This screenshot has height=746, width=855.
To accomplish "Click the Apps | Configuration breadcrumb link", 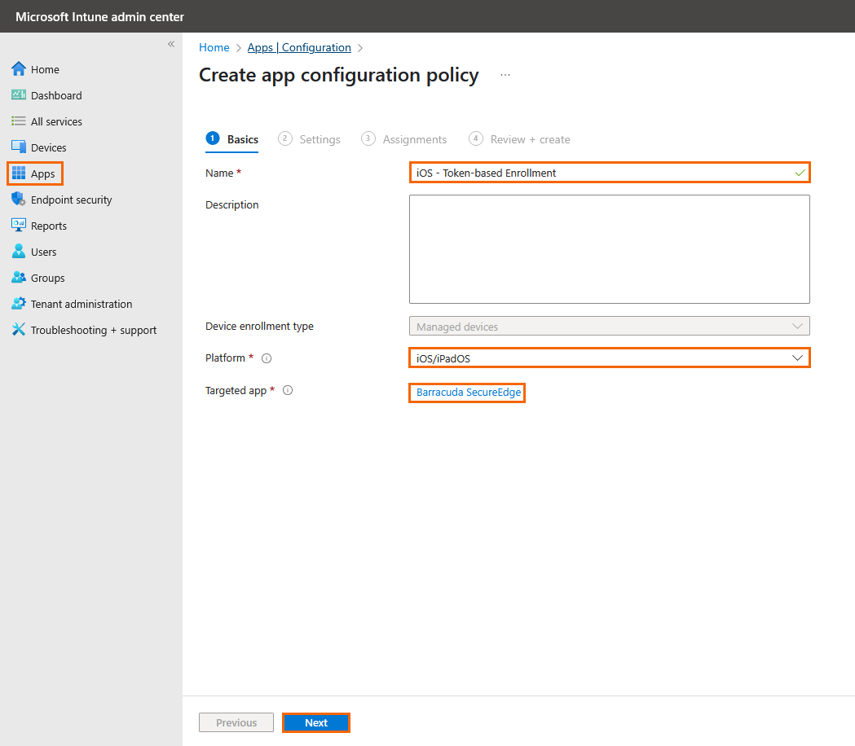I will pyautogui.click(x=299, y=48).
